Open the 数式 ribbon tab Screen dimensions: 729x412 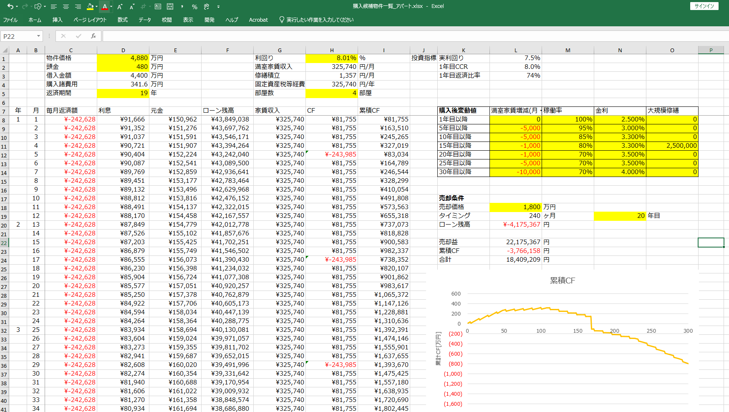tap(123, 20)
